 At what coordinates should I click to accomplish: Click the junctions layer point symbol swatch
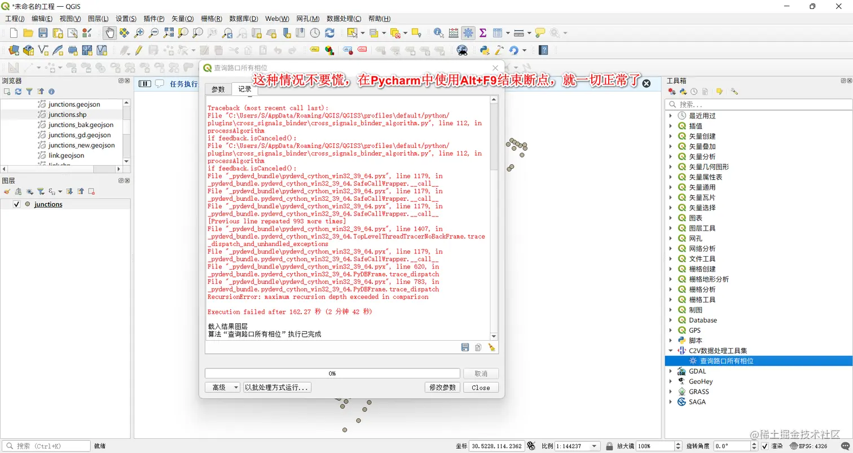(27, 204)
